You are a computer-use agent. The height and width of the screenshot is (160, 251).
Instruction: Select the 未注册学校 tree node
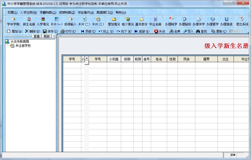(x=23, y=46)
